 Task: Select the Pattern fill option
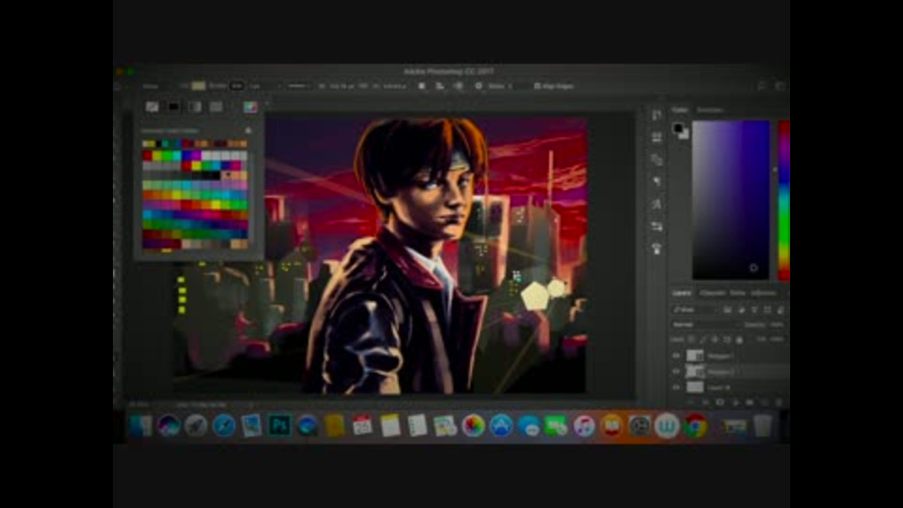click(x=216, y=106)
